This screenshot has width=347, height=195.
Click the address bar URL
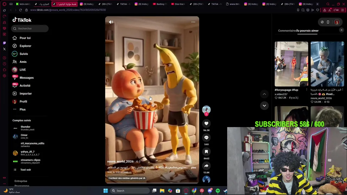[x=68, y=10]
